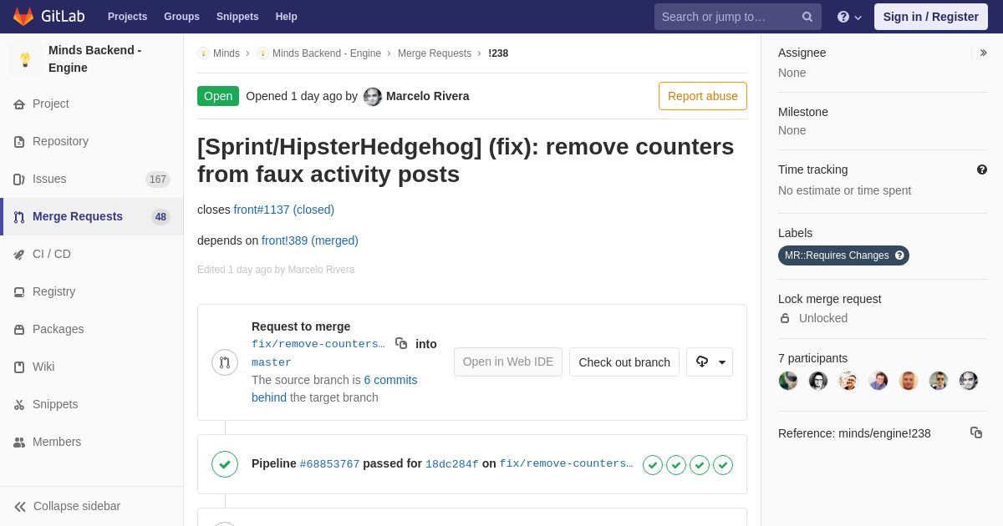Collapse the right sidebar with chevrons

pos(983,53)
